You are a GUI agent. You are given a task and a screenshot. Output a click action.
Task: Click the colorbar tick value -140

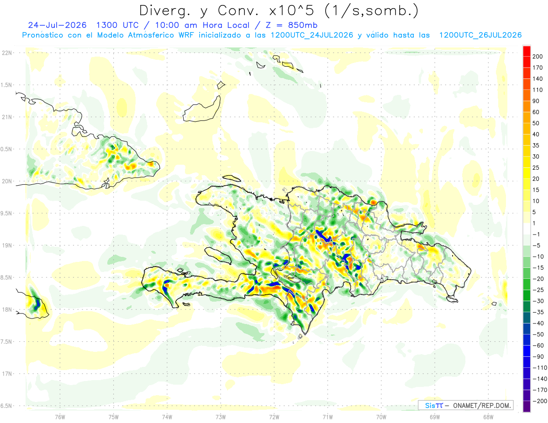[x=540, y=379]
